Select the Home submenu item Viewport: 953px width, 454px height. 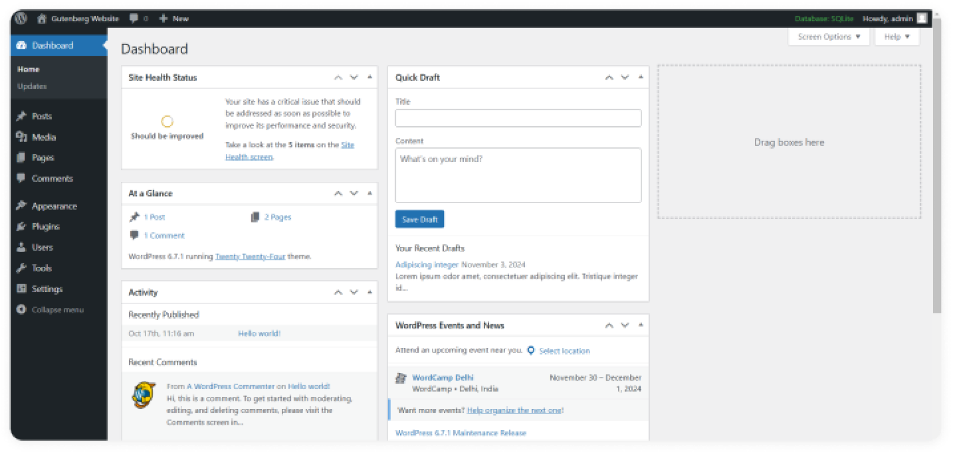(28, 69)
